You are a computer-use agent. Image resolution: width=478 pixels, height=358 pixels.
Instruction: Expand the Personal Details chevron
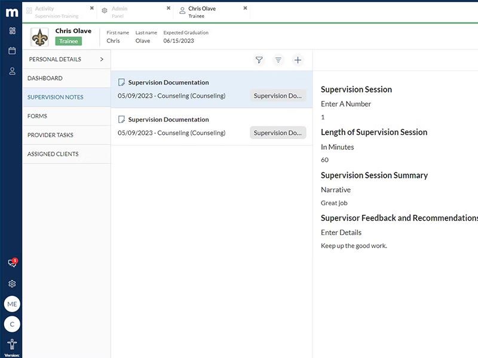click(x=102, y=59)
